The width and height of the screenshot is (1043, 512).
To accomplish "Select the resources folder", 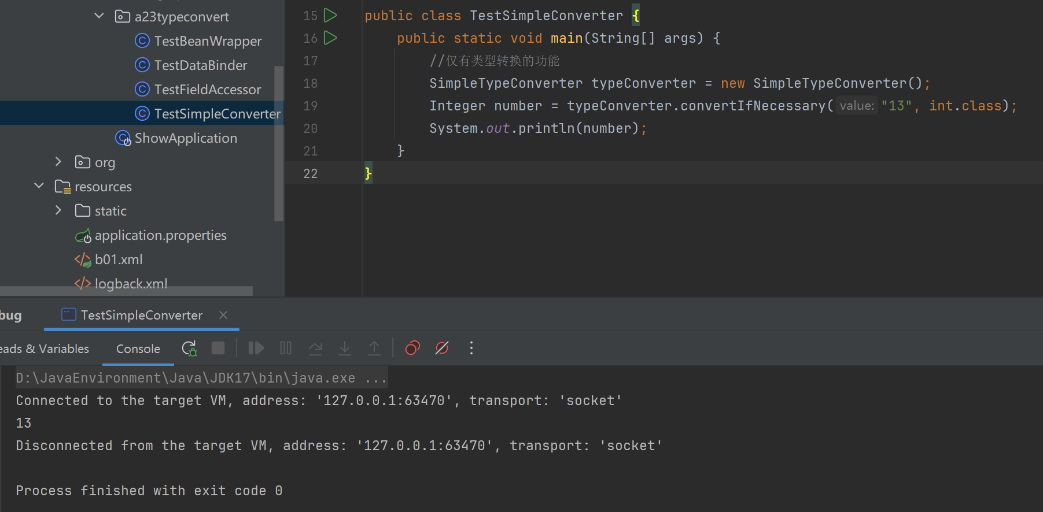I will point(103,187).
